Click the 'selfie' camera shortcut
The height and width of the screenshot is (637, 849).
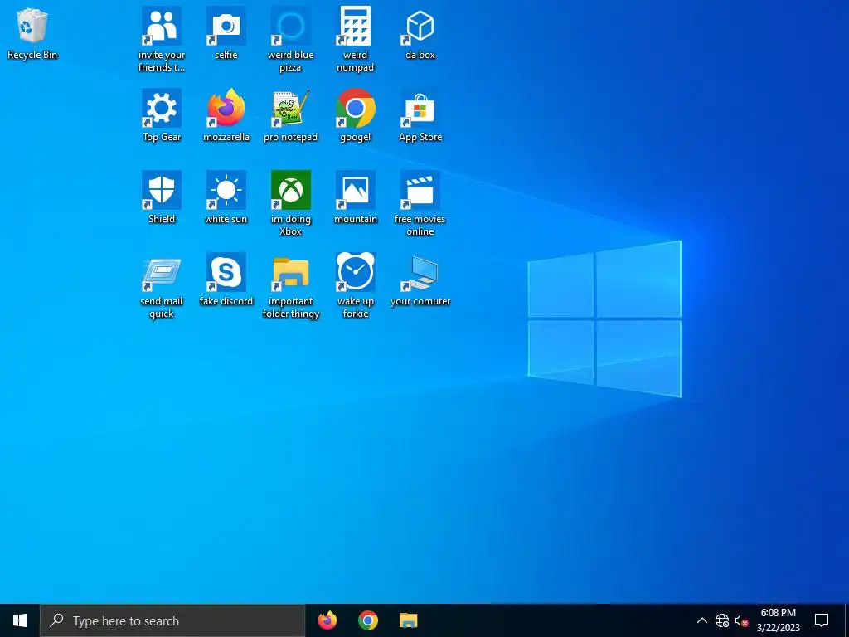click(226, 32)
